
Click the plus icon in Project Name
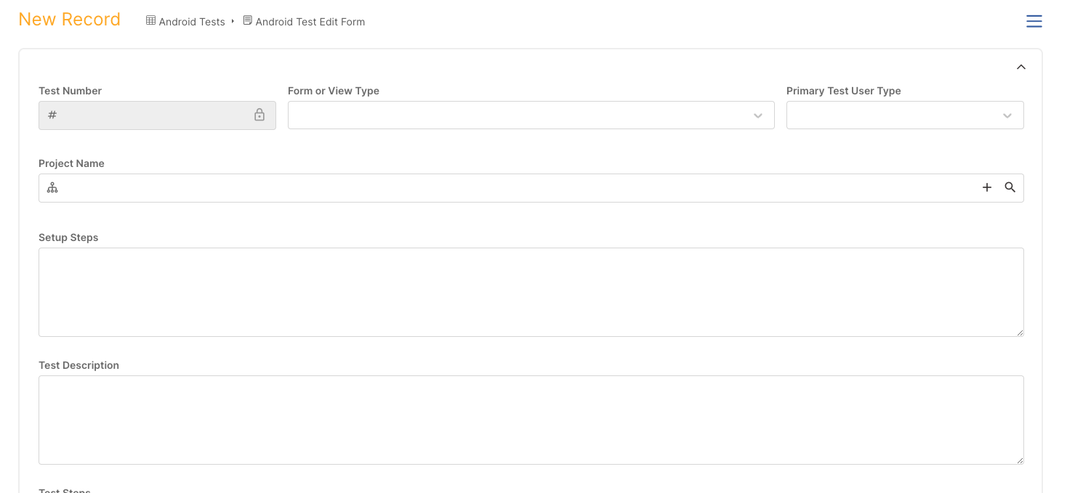(x=987, y=187)
